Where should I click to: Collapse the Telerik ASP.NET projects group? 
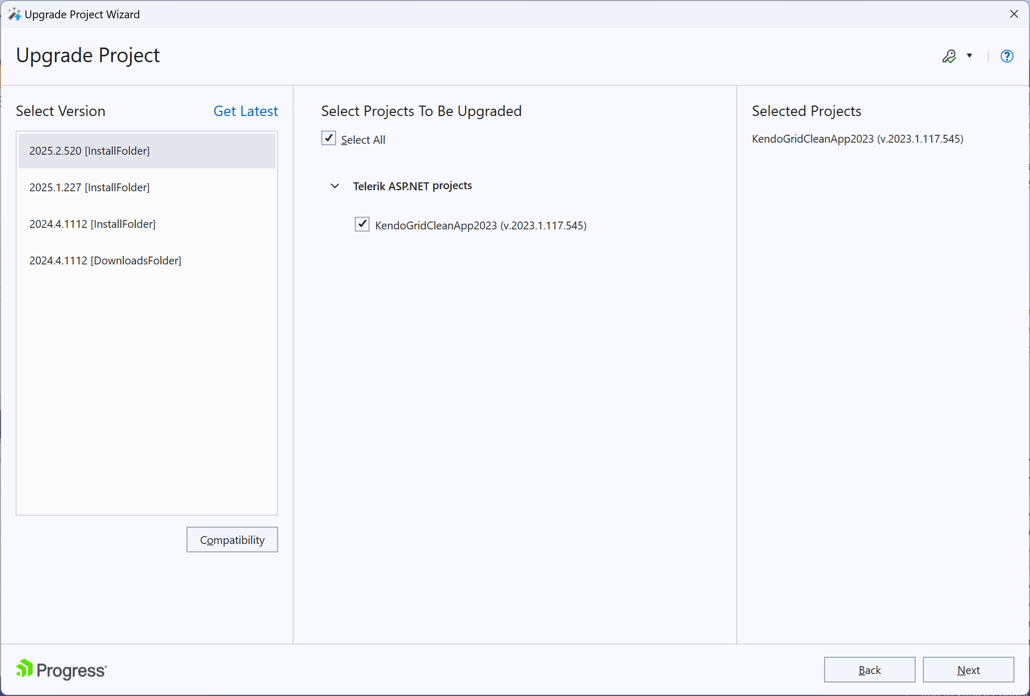coord(335,186)
